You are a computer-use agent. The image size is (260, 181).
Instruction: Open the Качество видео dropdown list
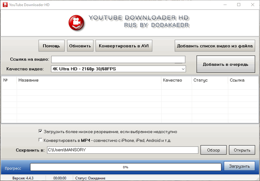click(x=118, y=69)
